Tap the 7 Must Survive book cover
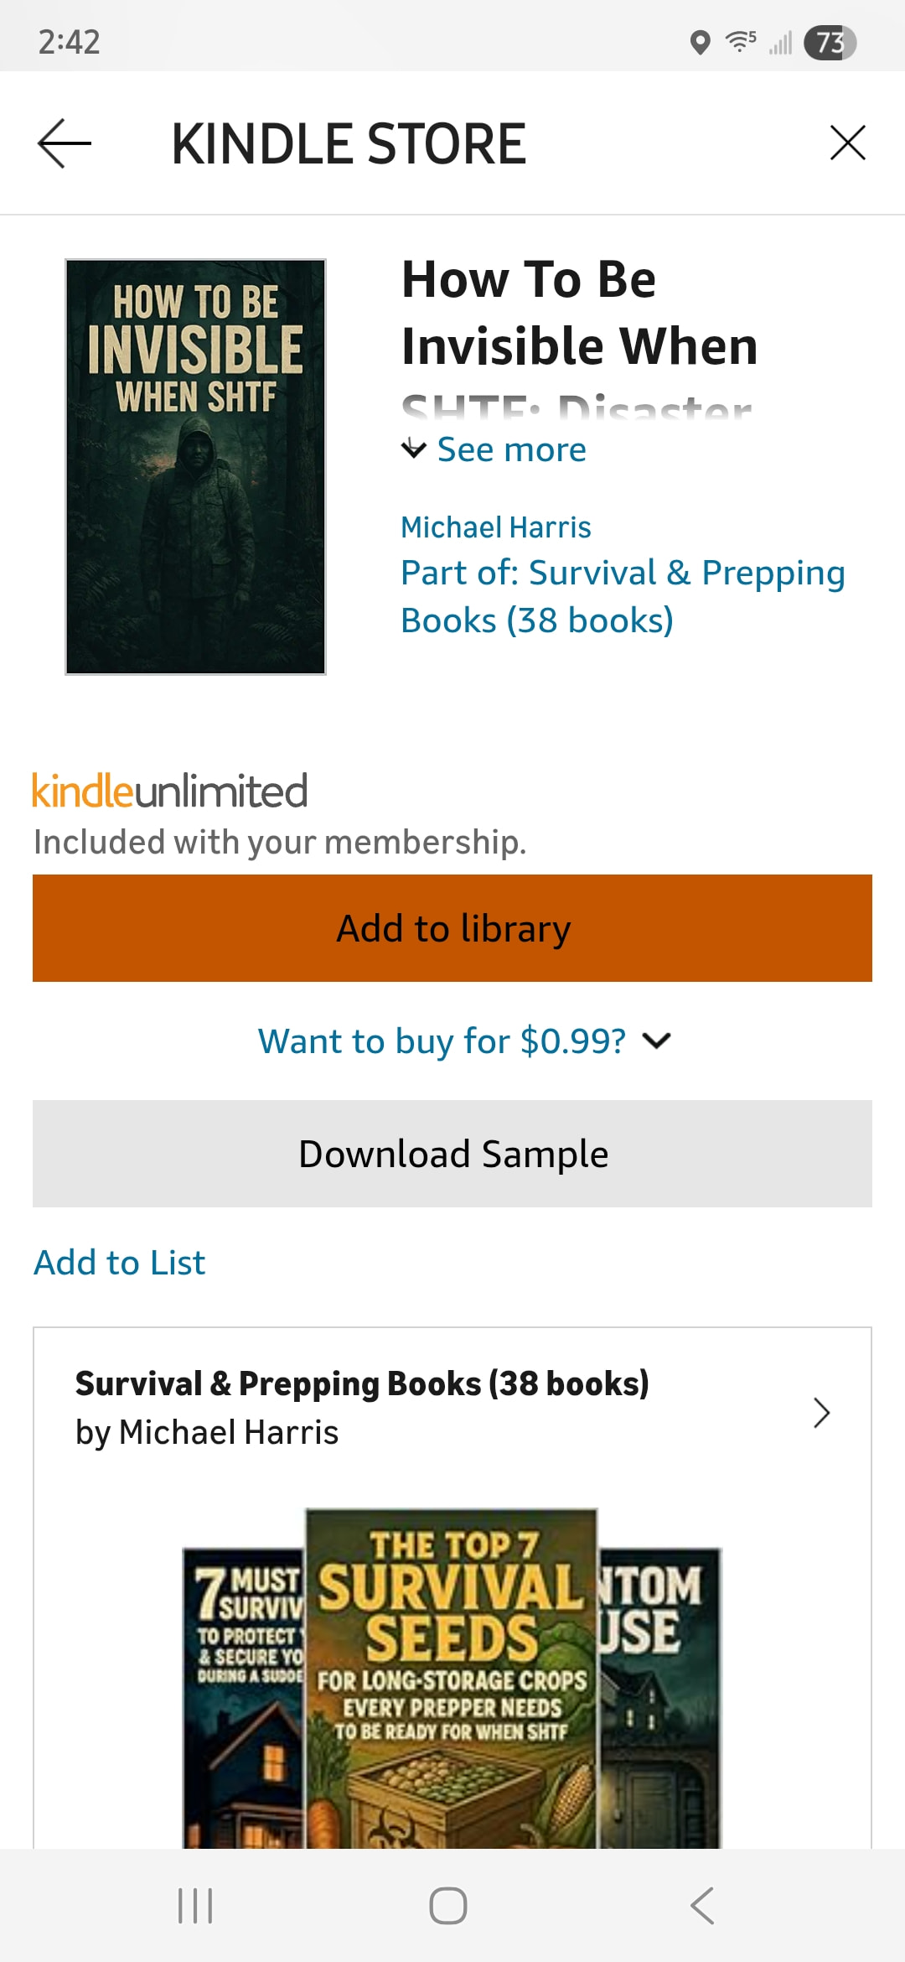This screenshot has width=905, height=1962. (x=243, y=1694)
